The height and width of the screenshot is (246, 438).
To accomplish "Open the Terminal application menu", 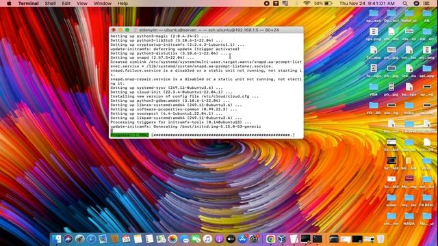I will point(28,3).
